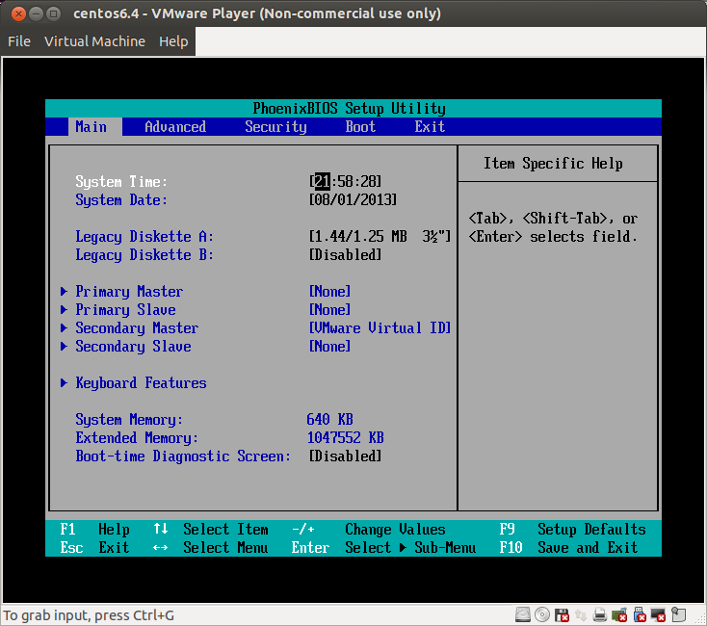707x626 pixels.
Task: Expand the Keyboard Features submenu arrow
Action: click(x=64, y=383)
